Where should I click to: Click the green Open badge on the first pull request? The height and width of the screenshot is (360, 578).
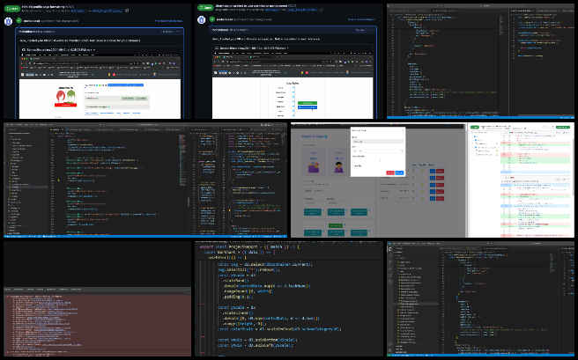click(x=11, y=8)
